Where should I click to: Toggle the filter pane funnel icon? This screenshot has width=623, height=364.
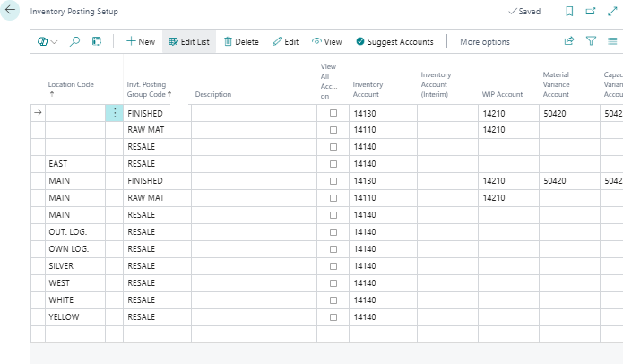(x=591, y=41)
